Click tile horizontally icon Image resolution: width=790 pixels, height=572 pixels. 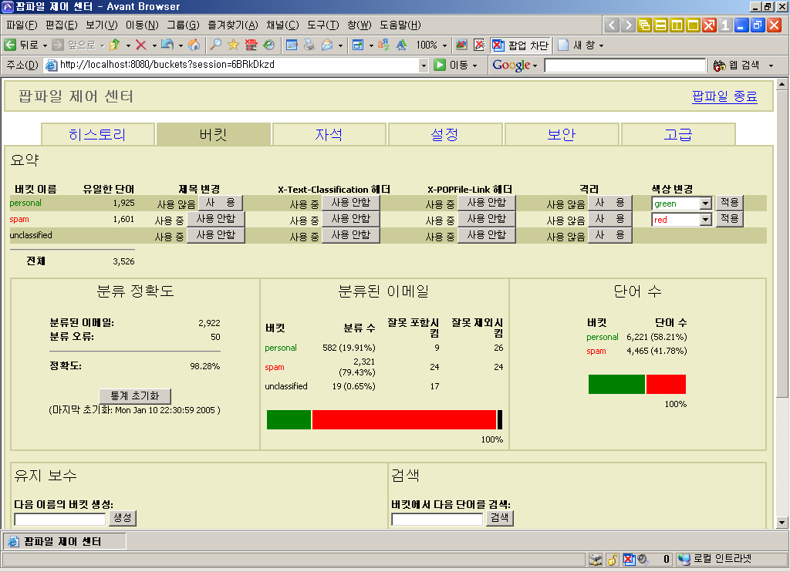click(x=660, y=25)
